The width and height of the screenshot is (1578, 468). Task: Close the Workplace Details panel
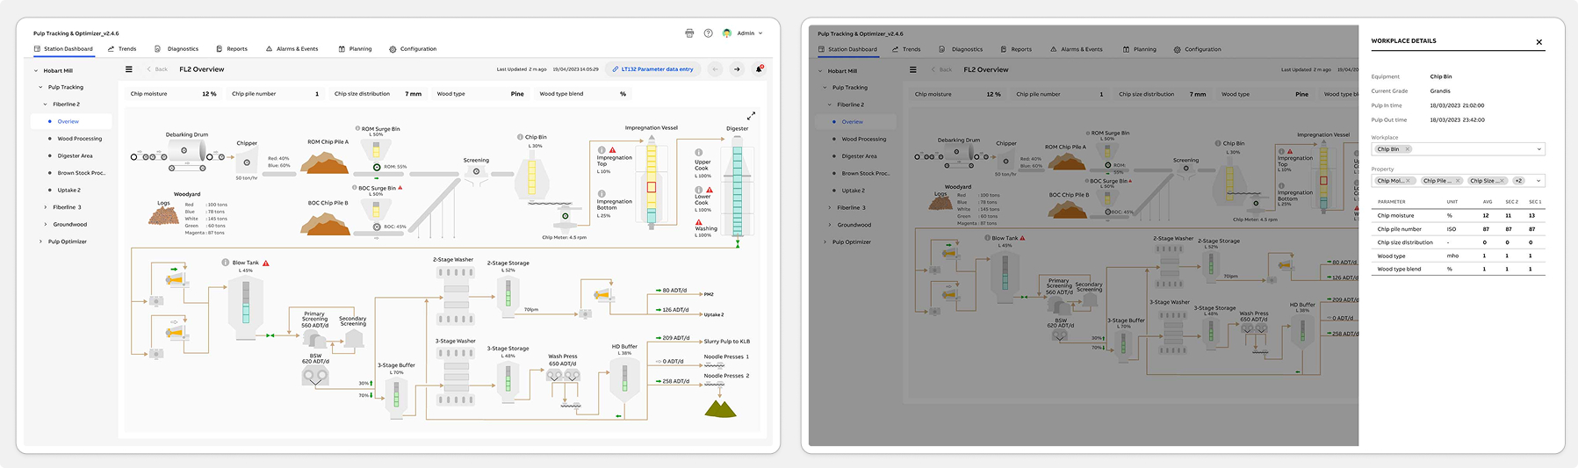[x=1538, y=42]
